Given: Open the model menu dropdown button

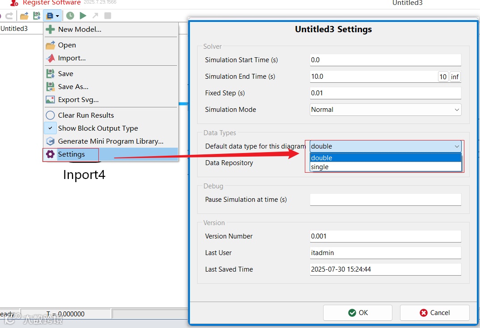Looking at the screenshot, I should point(53,16).
